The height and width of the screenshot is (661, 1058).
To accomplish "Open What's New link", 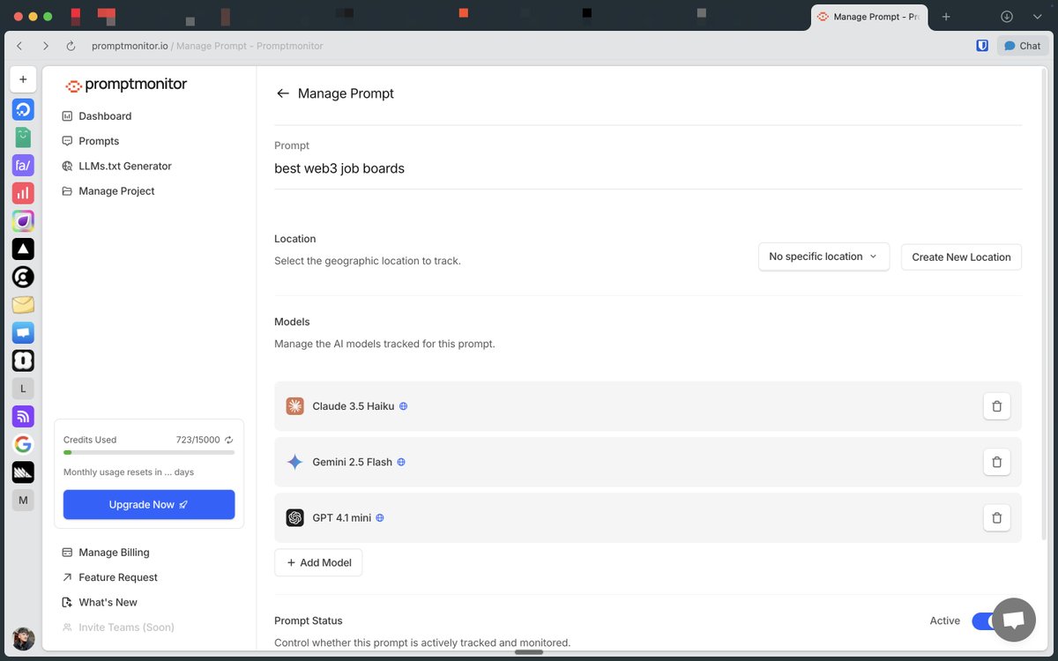I will [100, 603].
